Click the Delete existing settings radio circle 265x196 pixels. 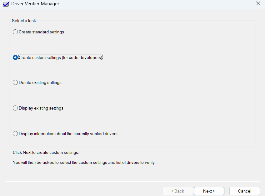pos(15,82)
